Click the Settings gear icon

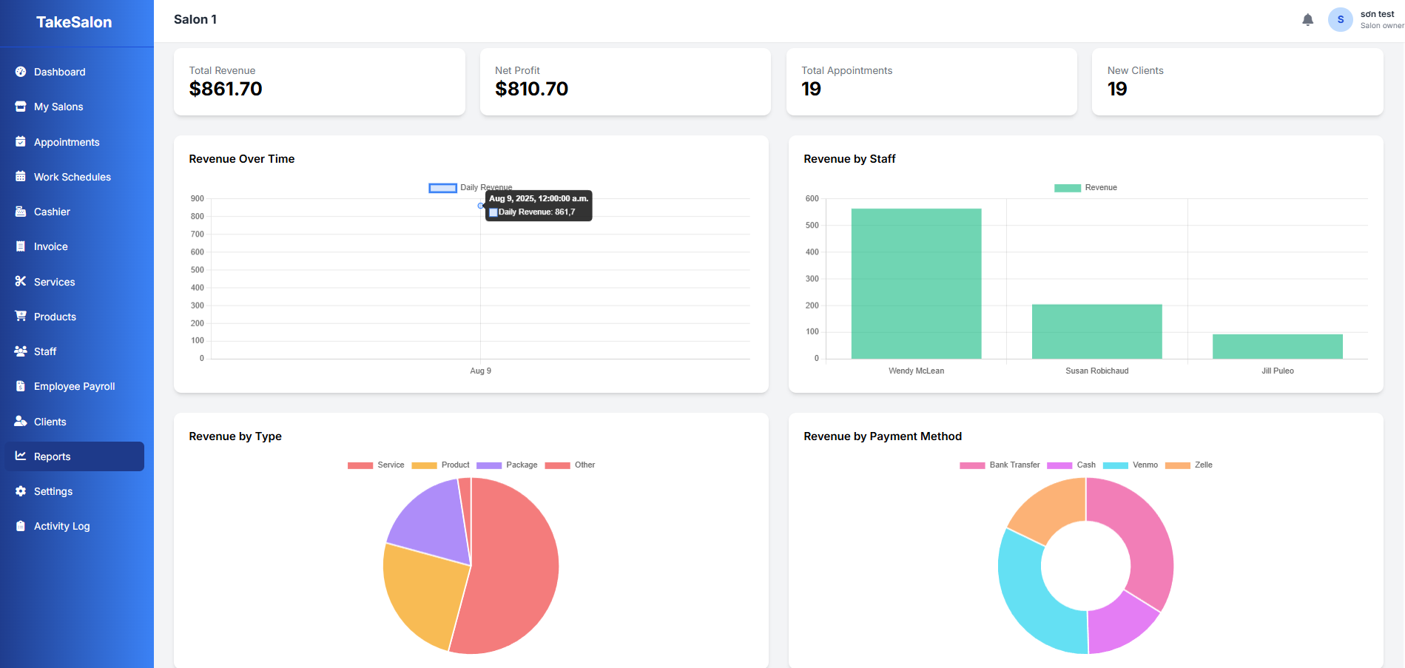point(20,491)
